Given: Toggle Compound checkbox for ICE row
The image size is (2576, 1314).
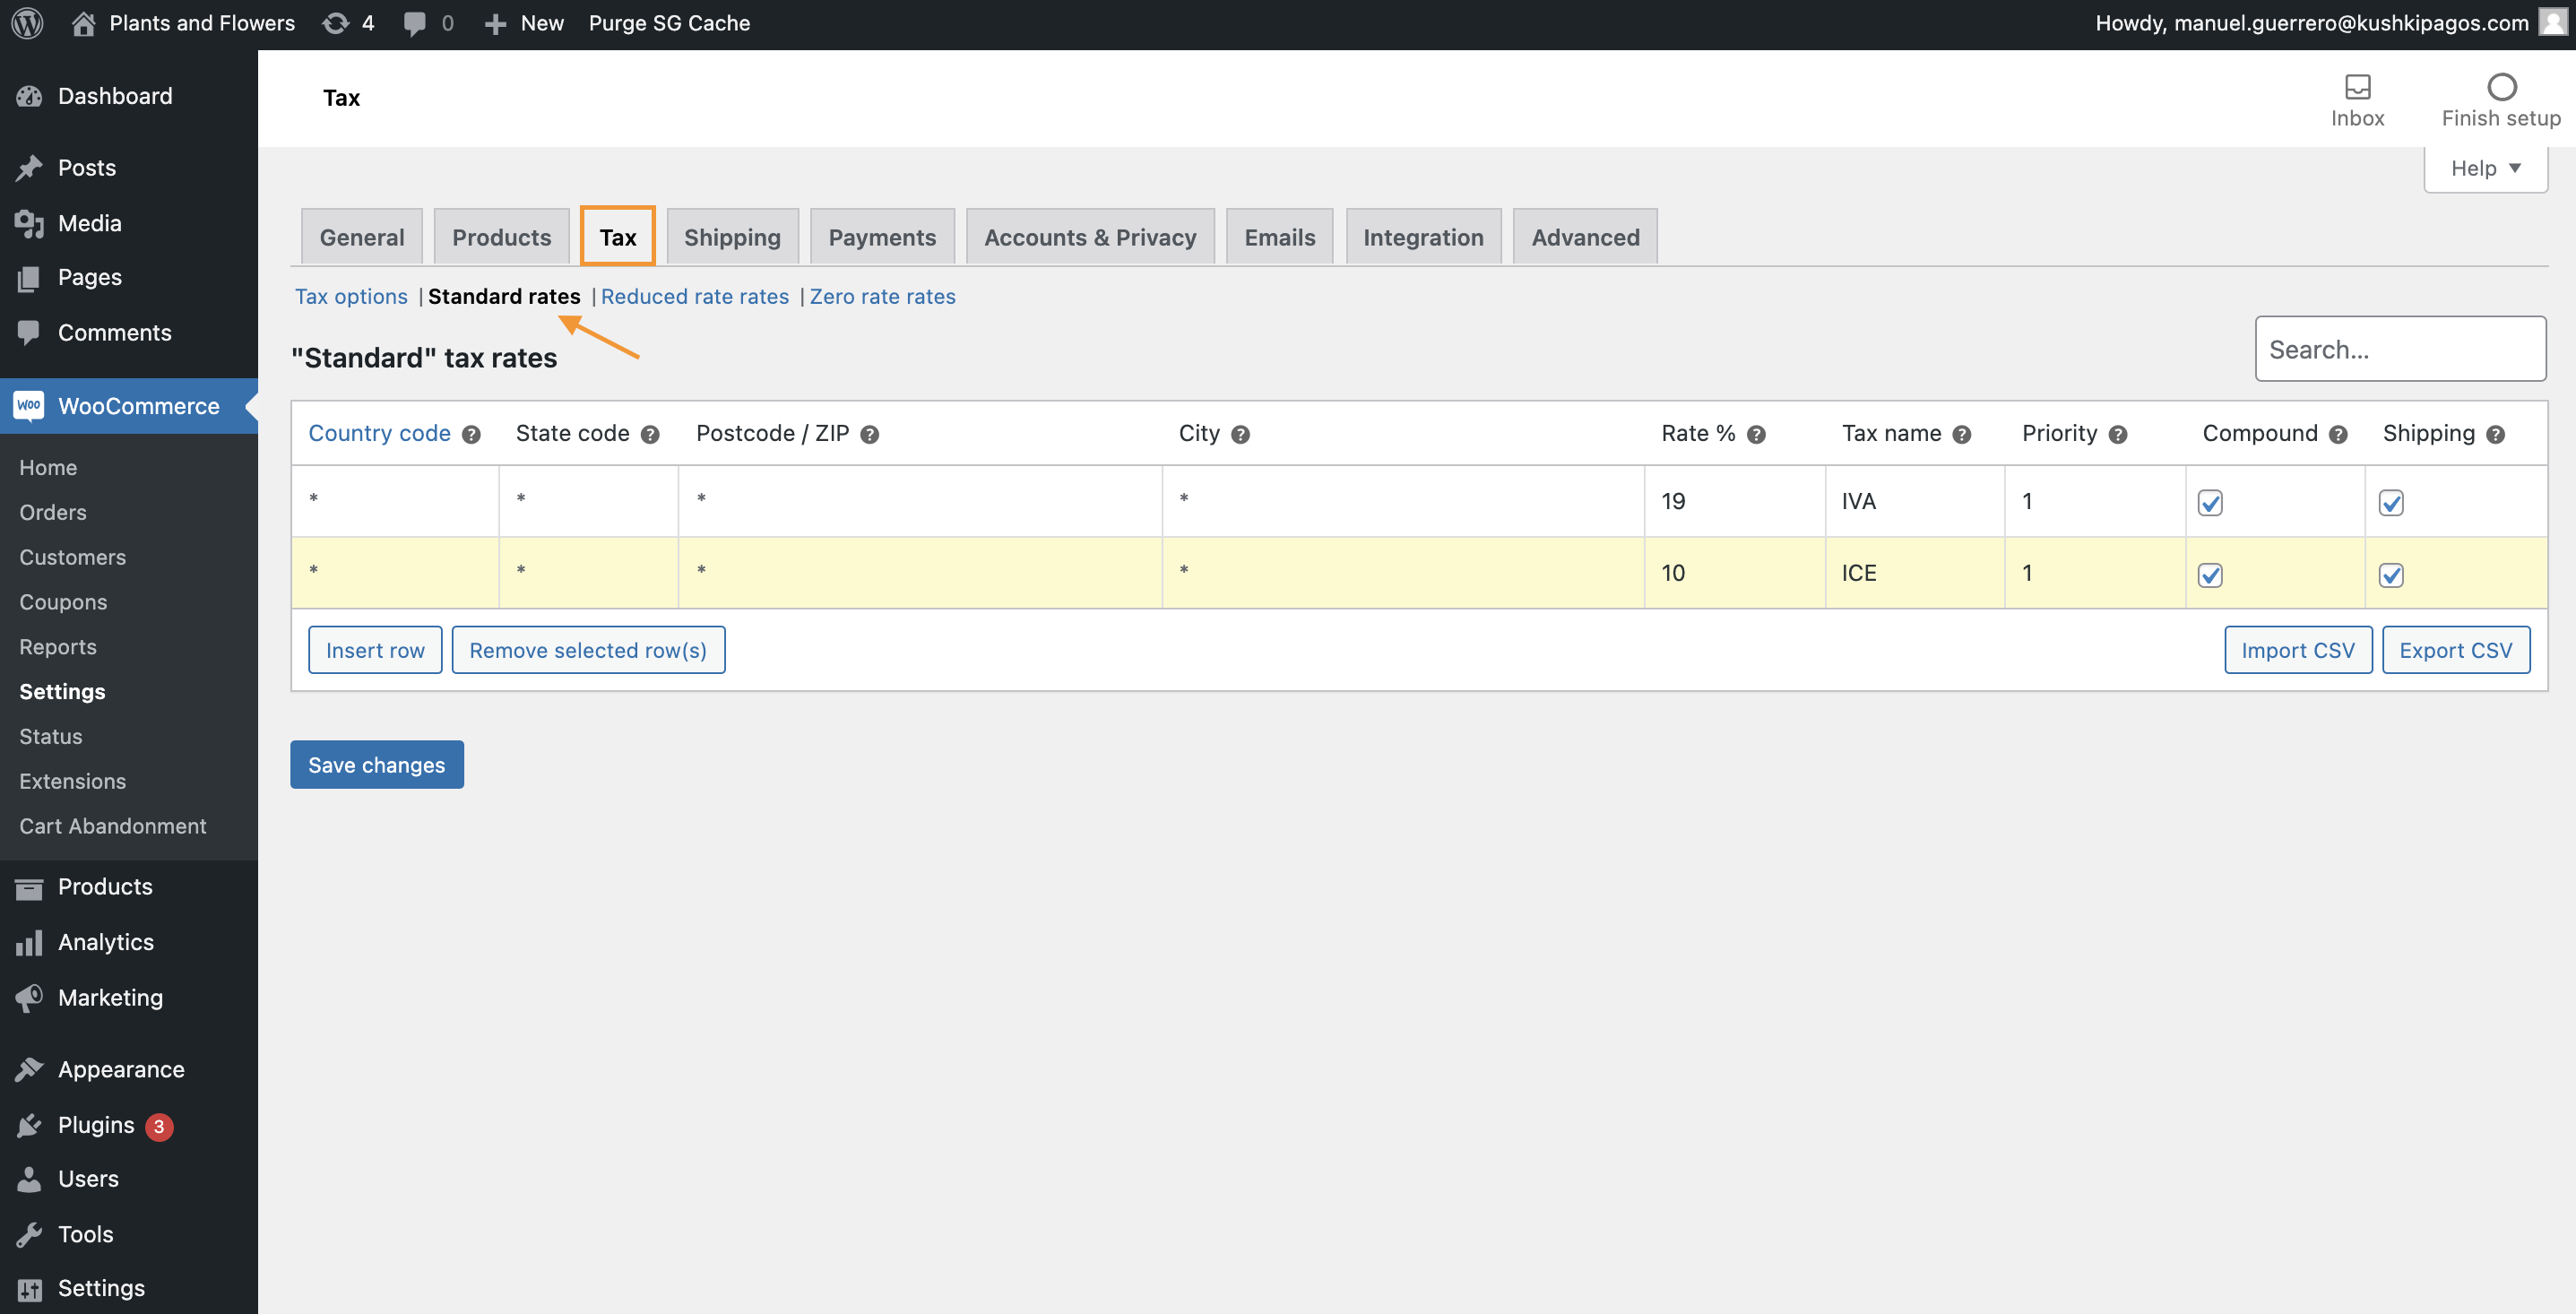Looking at the screenshot, I should (2209, 575).
